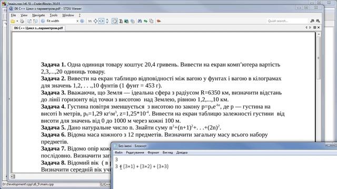This screenshot has height=189, width=337.
Task: Select the text selection tool
Action: [x=121, y=21]
